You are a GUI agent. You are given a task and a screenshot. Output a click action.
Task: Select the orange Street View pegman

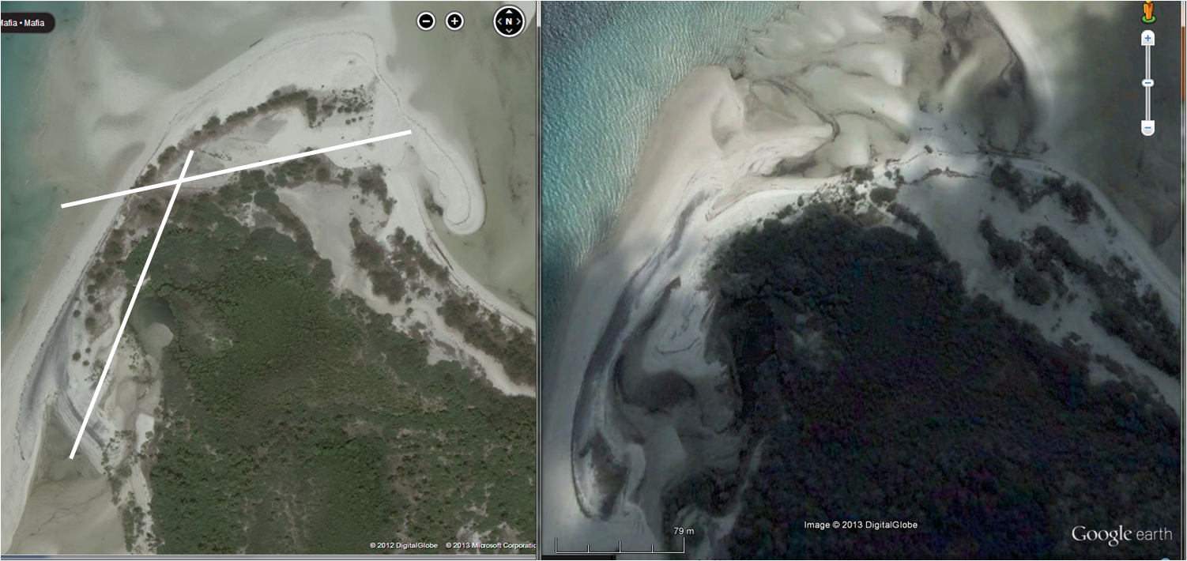(1148, 12)
